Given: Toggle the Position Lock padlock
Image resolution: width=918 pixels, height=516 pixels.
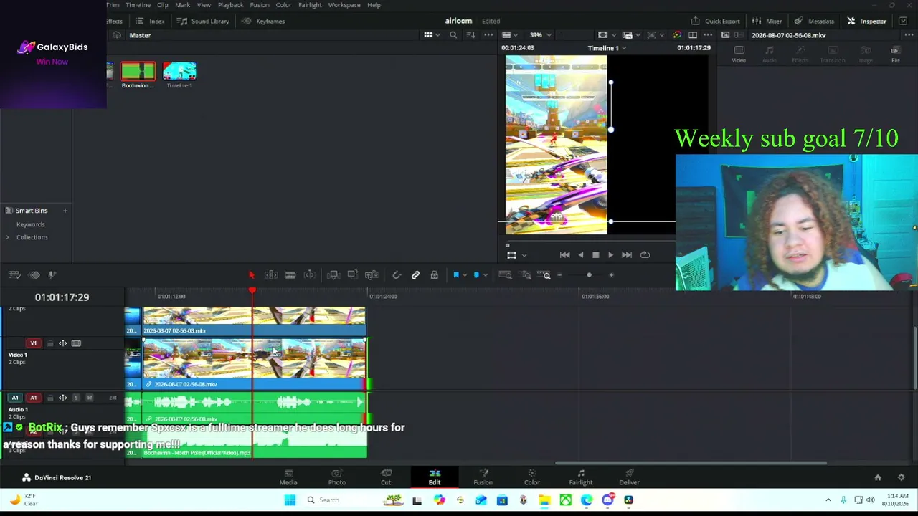Looking at the screenshot, I should 434,275.
